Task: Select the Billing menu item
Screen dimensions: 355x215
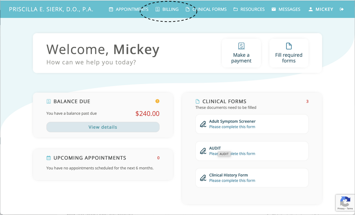Action: coord(167,9)
